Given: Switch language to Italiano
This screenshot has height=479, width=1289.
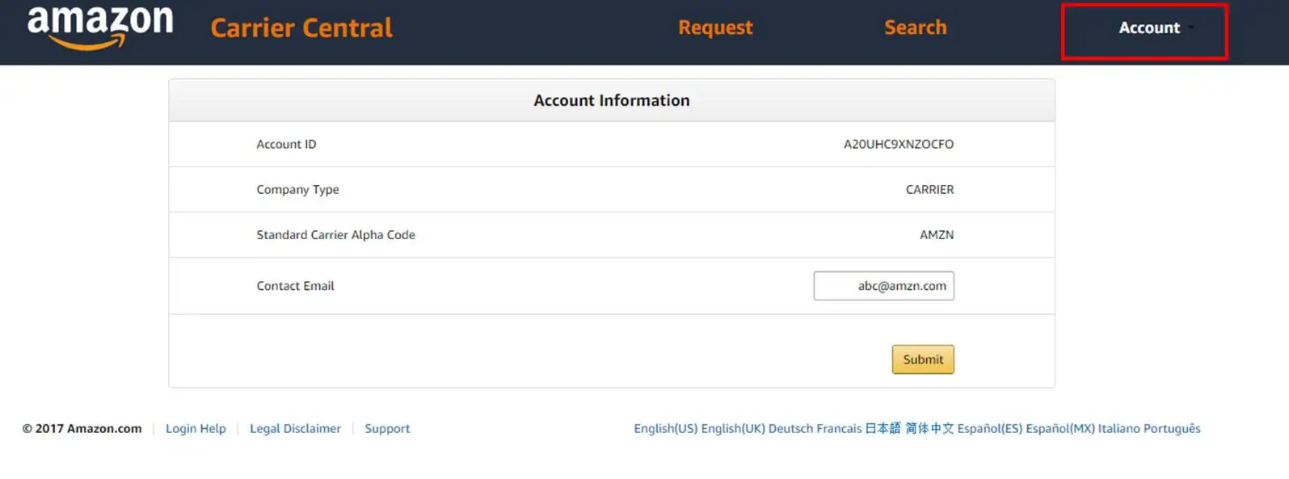Looking at the screenshot, I should pyautogui.click(x=1120, y=428).
